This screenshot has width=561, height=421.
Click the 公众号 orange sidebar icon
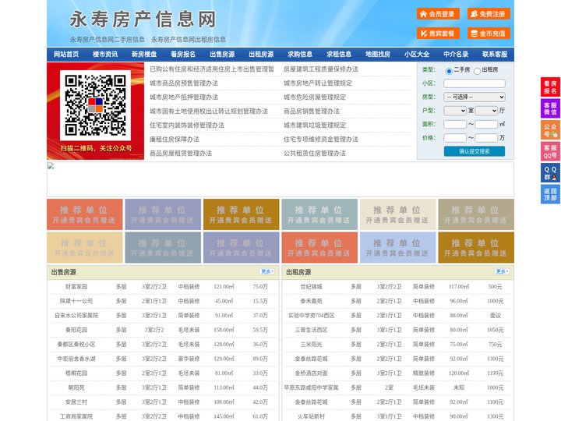click(x=550, y=130)
